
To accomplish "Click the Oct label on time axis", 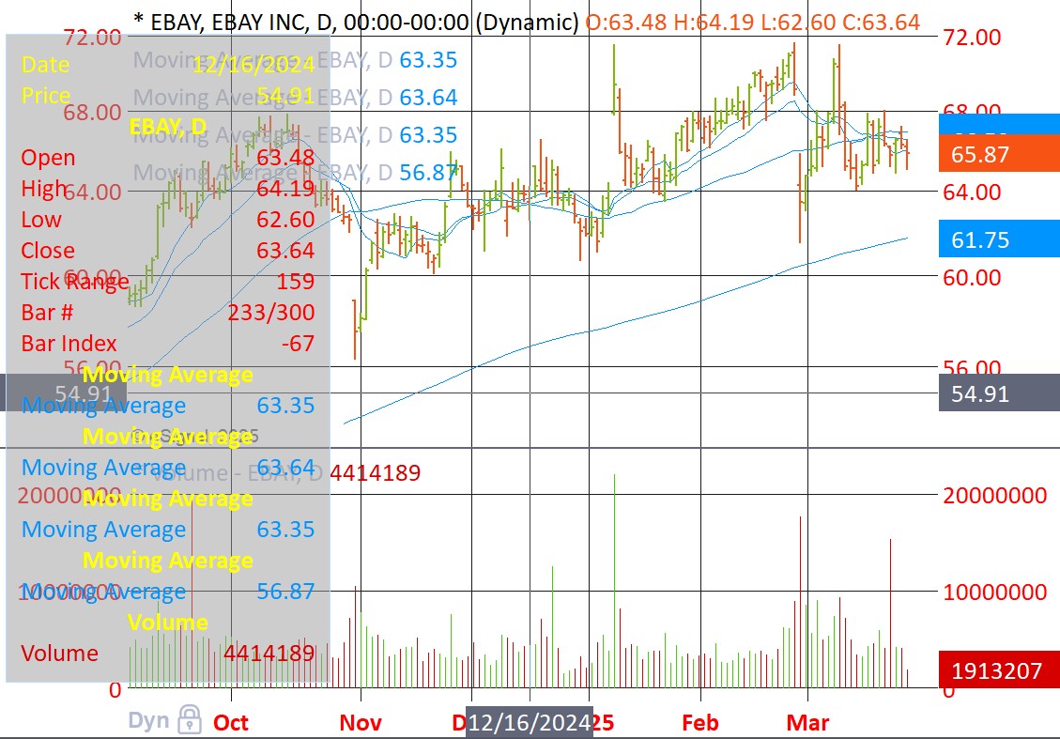I will pos(231,723).
